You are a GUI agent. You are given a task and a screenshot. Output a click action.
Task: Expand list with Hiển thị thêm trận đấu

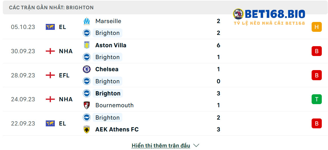161,145
